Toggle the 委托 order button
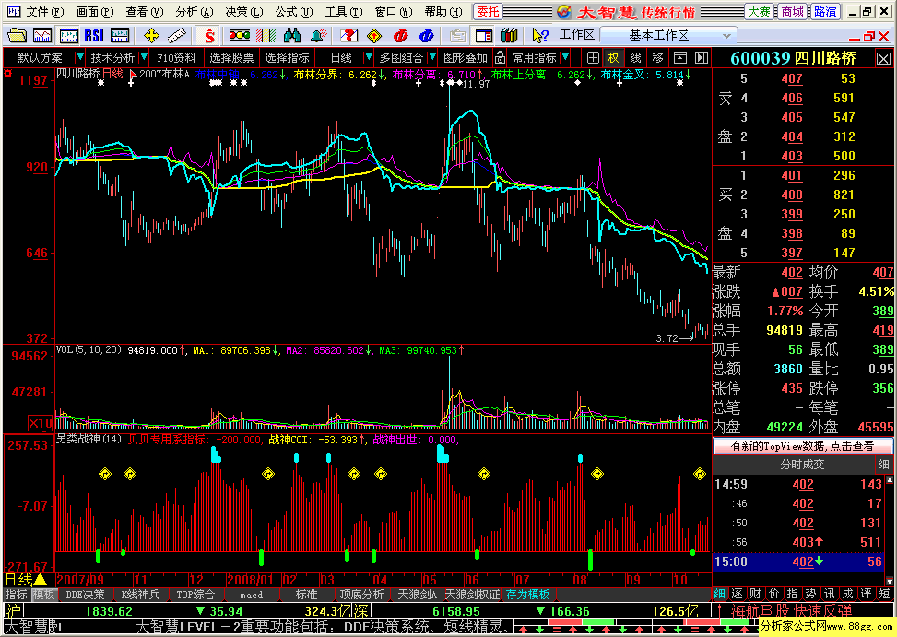 (x=488, y=11)
